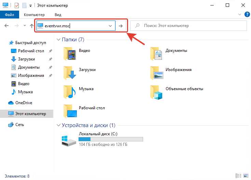Click the Up one level arrow

click(32, 26)
